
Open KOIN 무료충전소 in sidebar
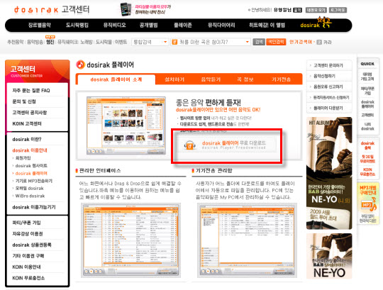point(28,278)
